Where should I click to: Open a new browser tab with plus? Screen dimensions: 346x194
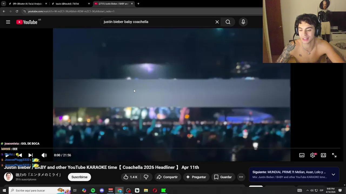138,4
